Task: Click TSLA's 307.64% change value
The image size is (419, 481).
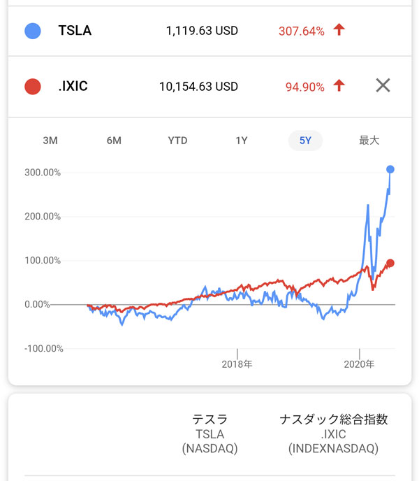Action: click(301, 31)
